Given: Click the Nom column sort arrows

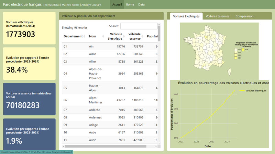Looking at the screenshot, I should 103,37.
